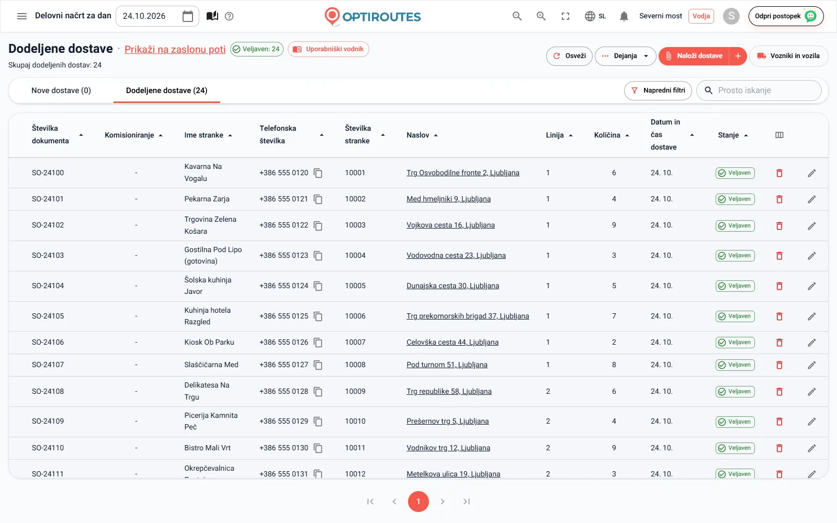Click the plus next to Naloži dostave

coord(738,56)
